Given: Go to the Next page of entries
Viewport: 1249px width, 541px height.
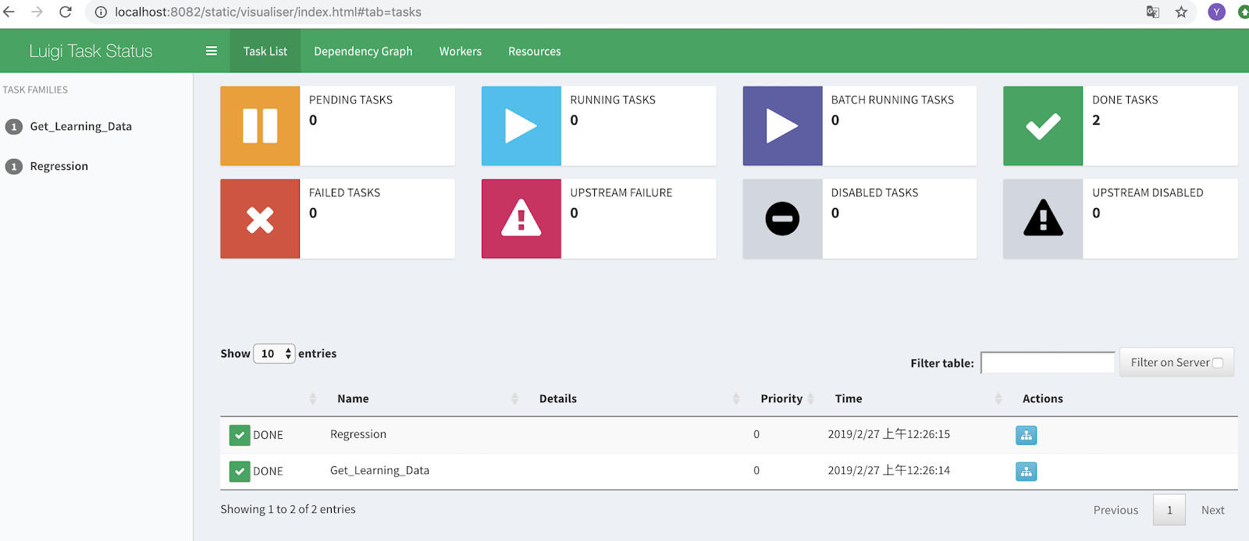Looking at the screenshot, I should coord(1212,510).
